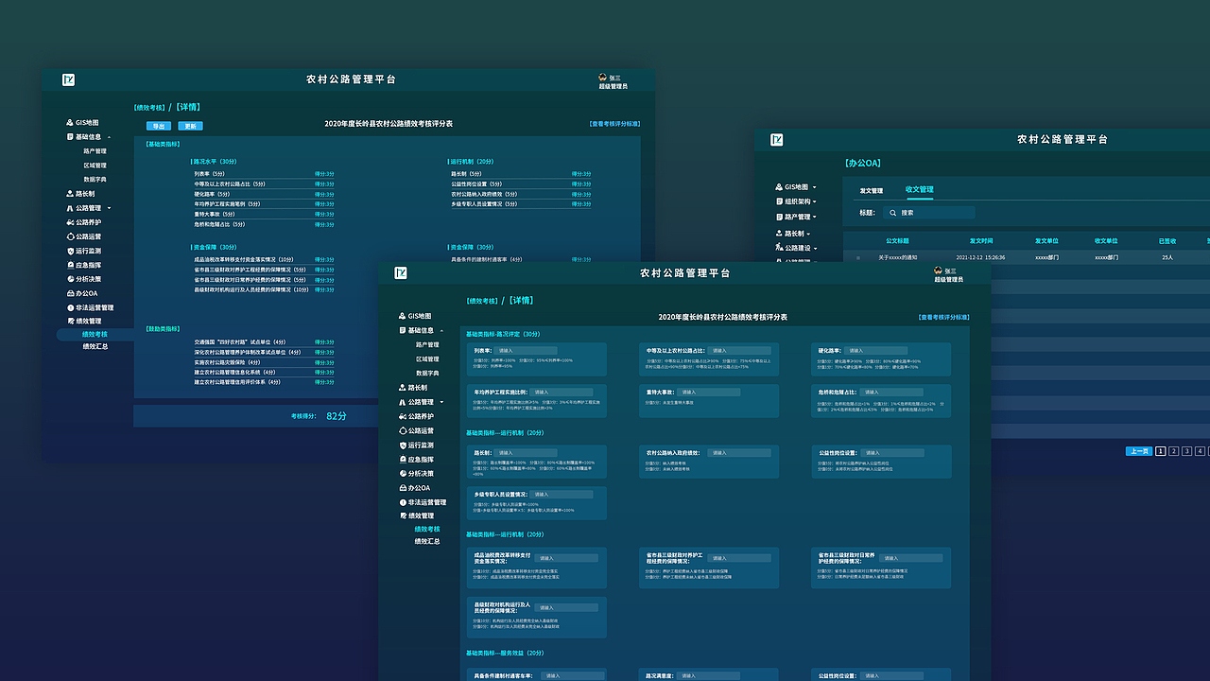Click GIS地图 icon in front window sidebar
This screenshot has height=681, width=1210.
point(402,316)
